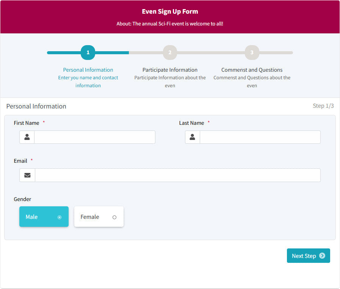The image size is (340, 289).
Task: Select the Male gender option
Action: click(x=44, y=217)
